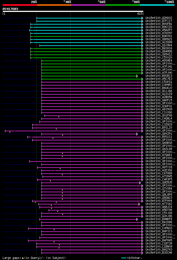The image size is (177, 260).
Task: Click hit label UniRef100_B9GTZ0
Action: tap(159, 27)
